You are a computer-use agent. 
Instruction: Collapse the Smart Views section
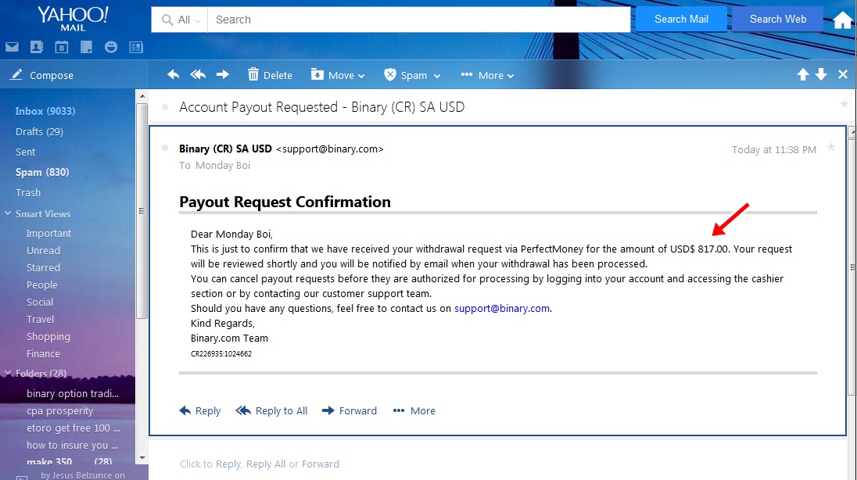(x=8, y=213)
